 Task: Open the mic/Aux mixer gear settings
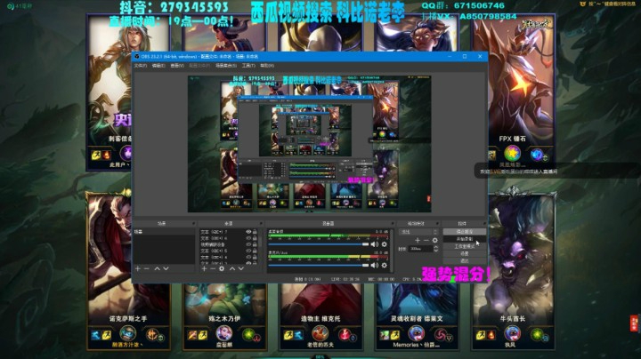coord(385,265)
